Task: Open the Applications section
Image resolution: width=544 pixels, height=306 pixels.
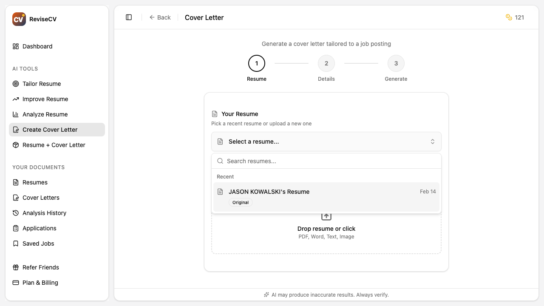Action: 39,228
